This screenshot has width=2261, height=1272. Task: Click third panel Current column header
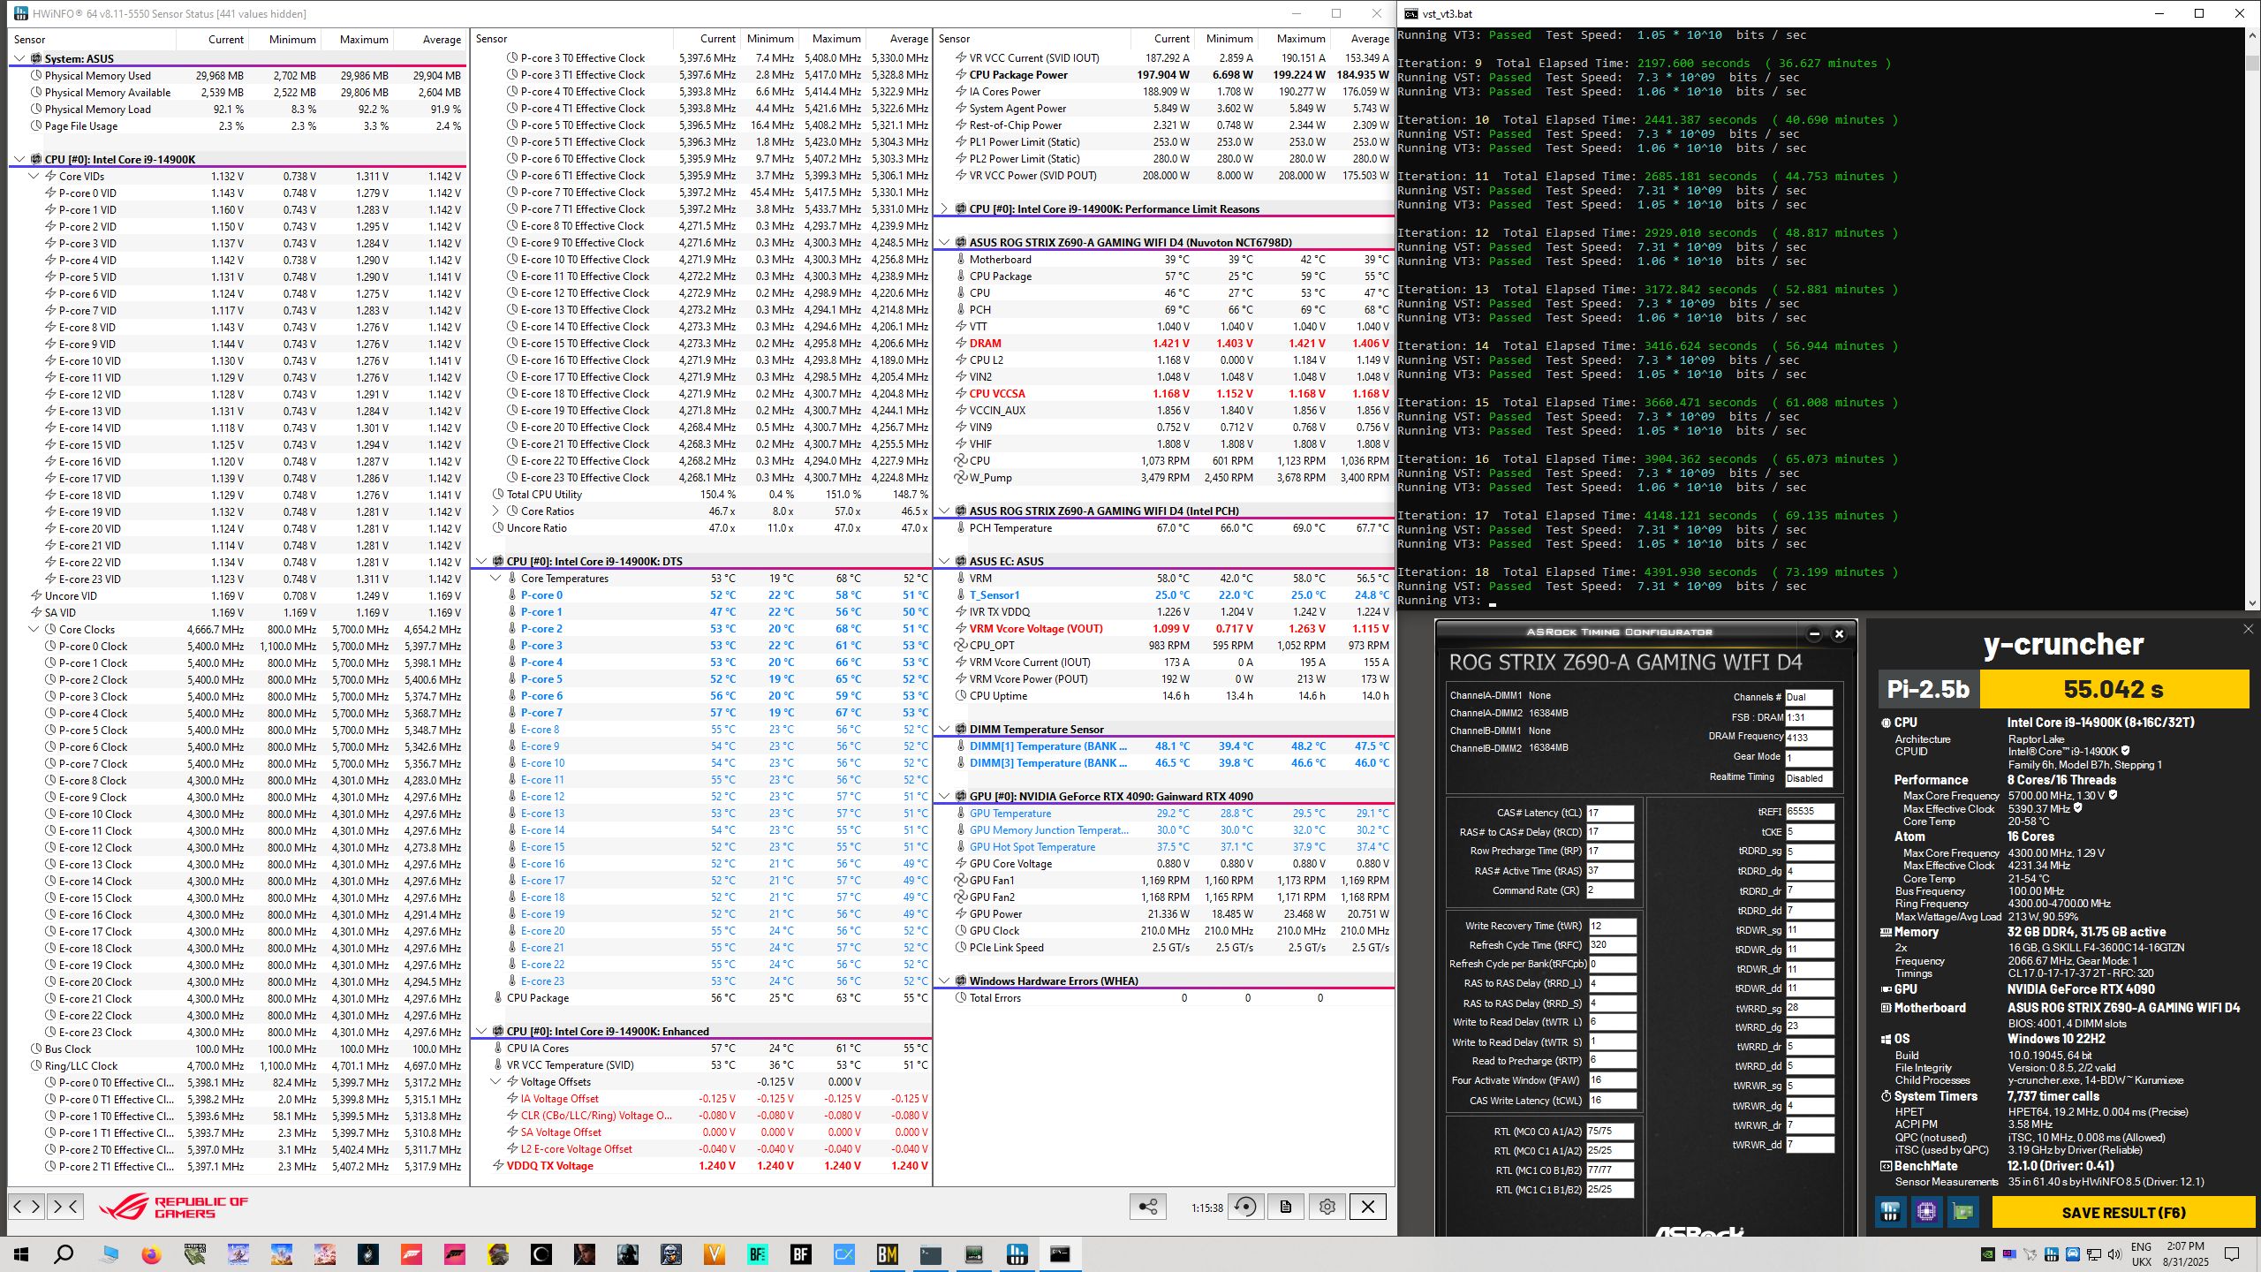click(1163, 39)
